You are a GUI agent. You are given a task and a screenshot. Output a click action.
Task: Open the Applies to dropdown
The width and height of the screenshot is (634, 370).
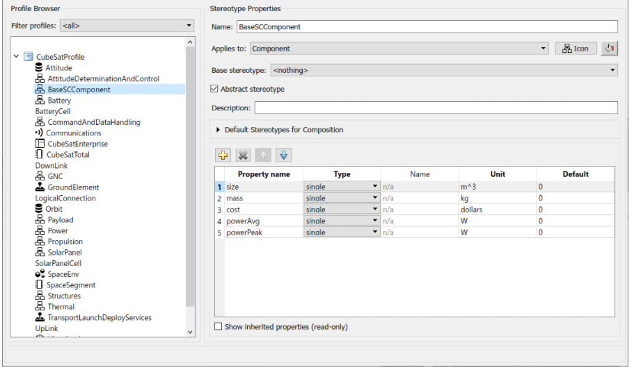tap(399, 49)
